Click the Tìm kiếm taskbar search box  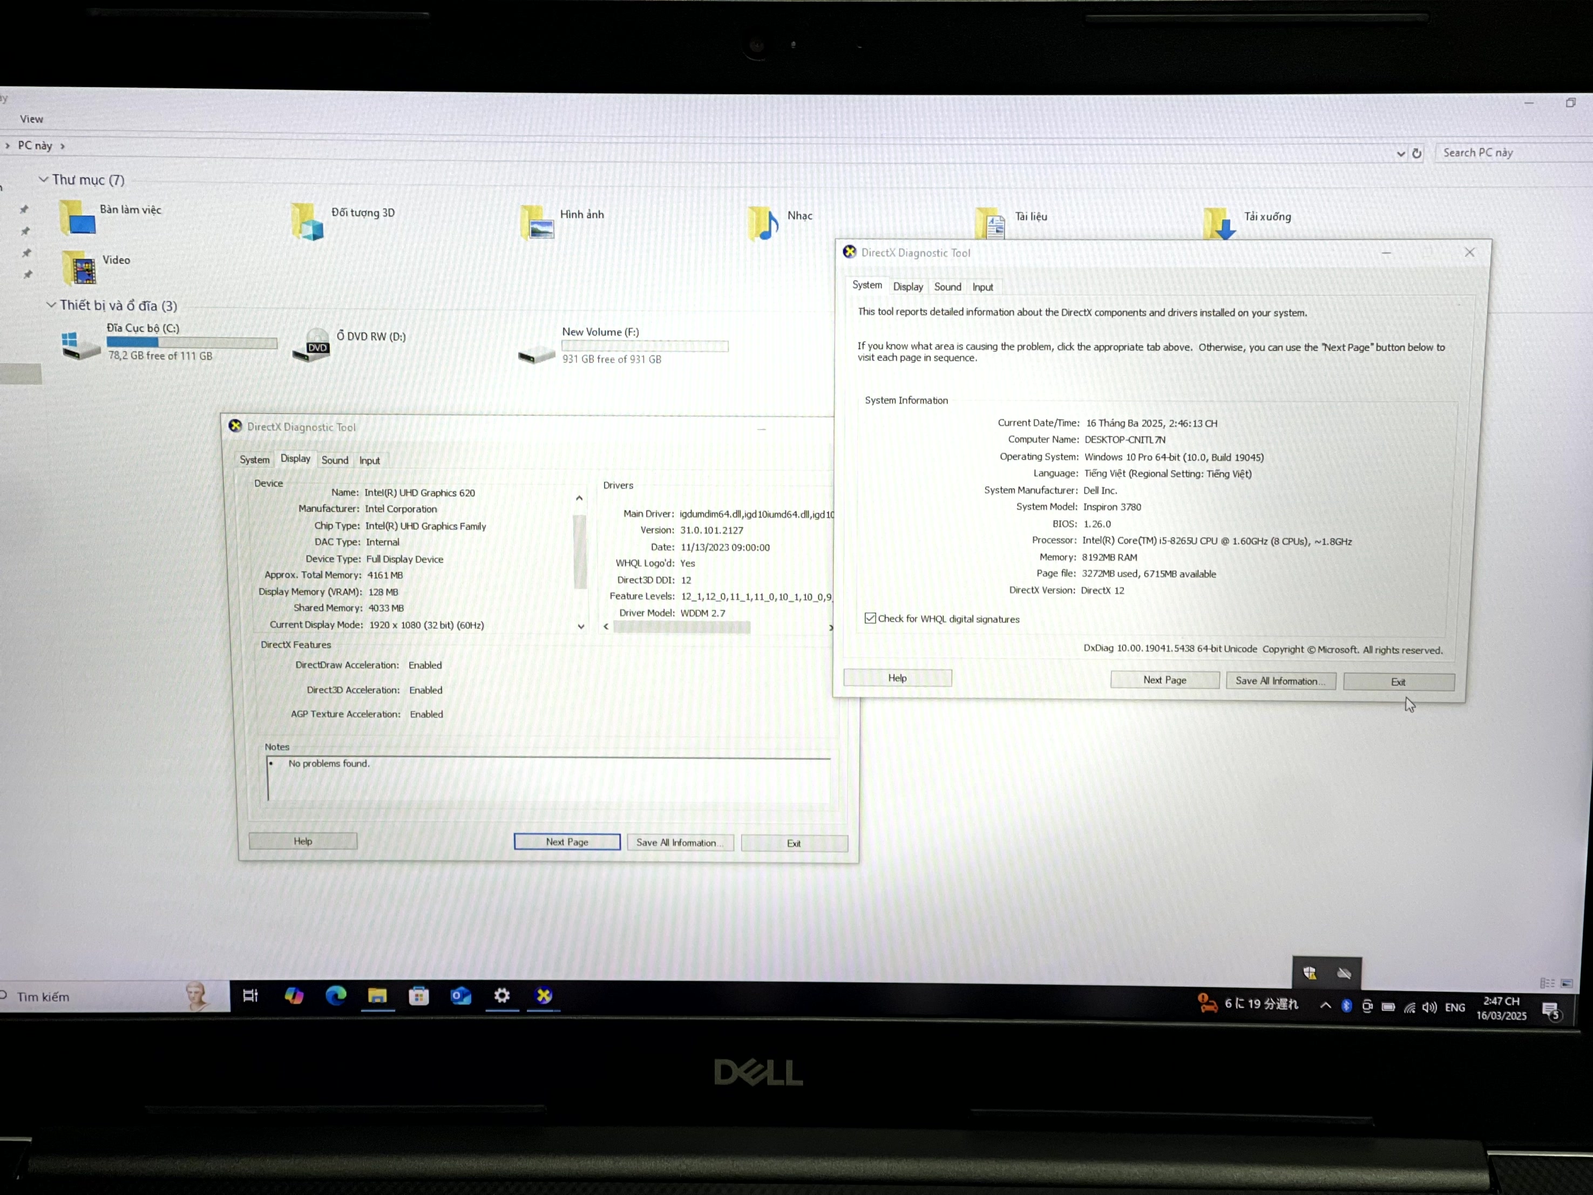tap(114, 996)
